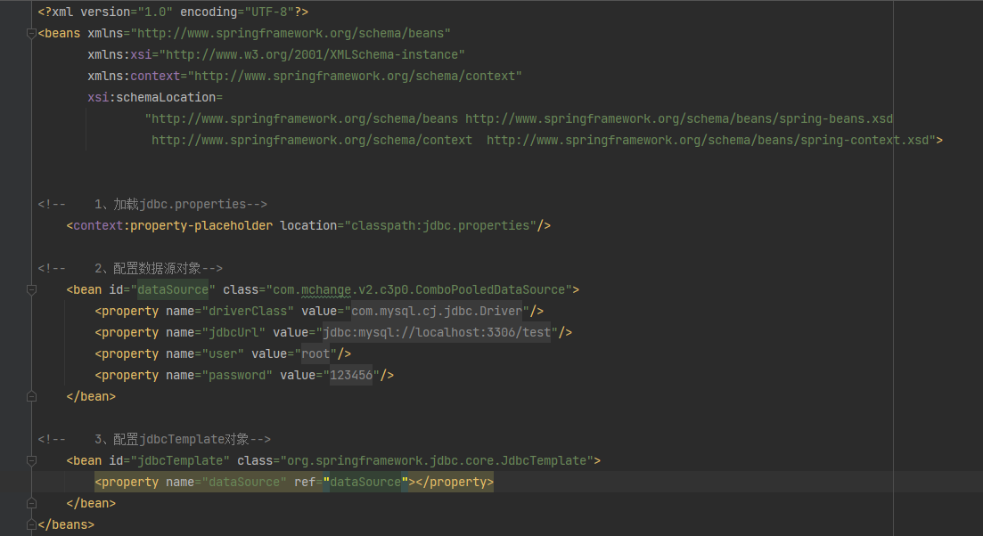The image size is (983, 536).
Task: Click closing bean tag after password property
Action: click(91, 396)
